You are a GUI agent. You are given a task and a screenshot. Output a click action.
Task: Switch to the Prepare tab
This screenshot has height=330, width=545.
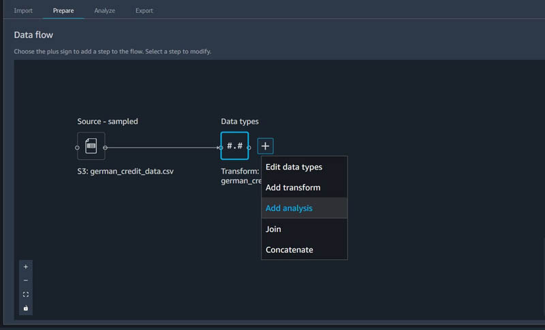[x=63, y=11]
